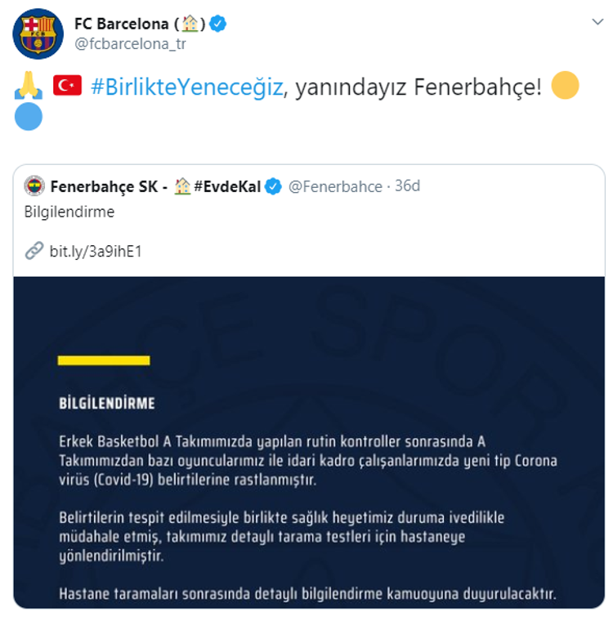The width and height of the screenshot is (613, 621).
Task: Click the yellow circle emoji
Action: (565, 85)
